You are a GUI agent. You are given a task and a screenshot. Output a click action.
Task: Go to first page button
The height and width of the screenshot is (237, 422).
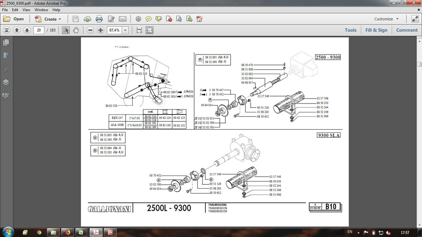pyautogui.click(x=7, y=30)
